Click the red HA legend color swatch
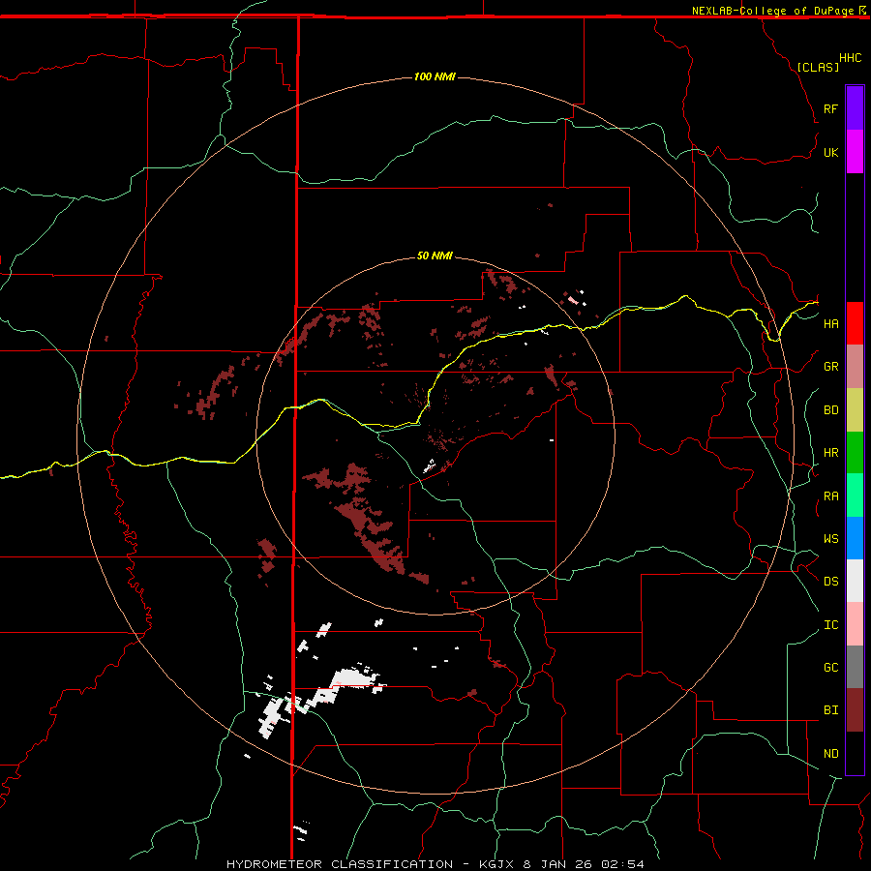Screen dimensions: 871x871 (855, 323)
